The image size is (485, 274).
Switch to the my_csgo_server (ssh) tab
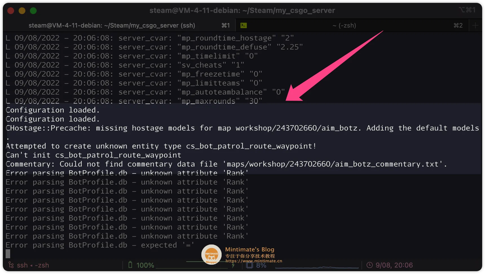pyautogui.click(x=112, y=25)
